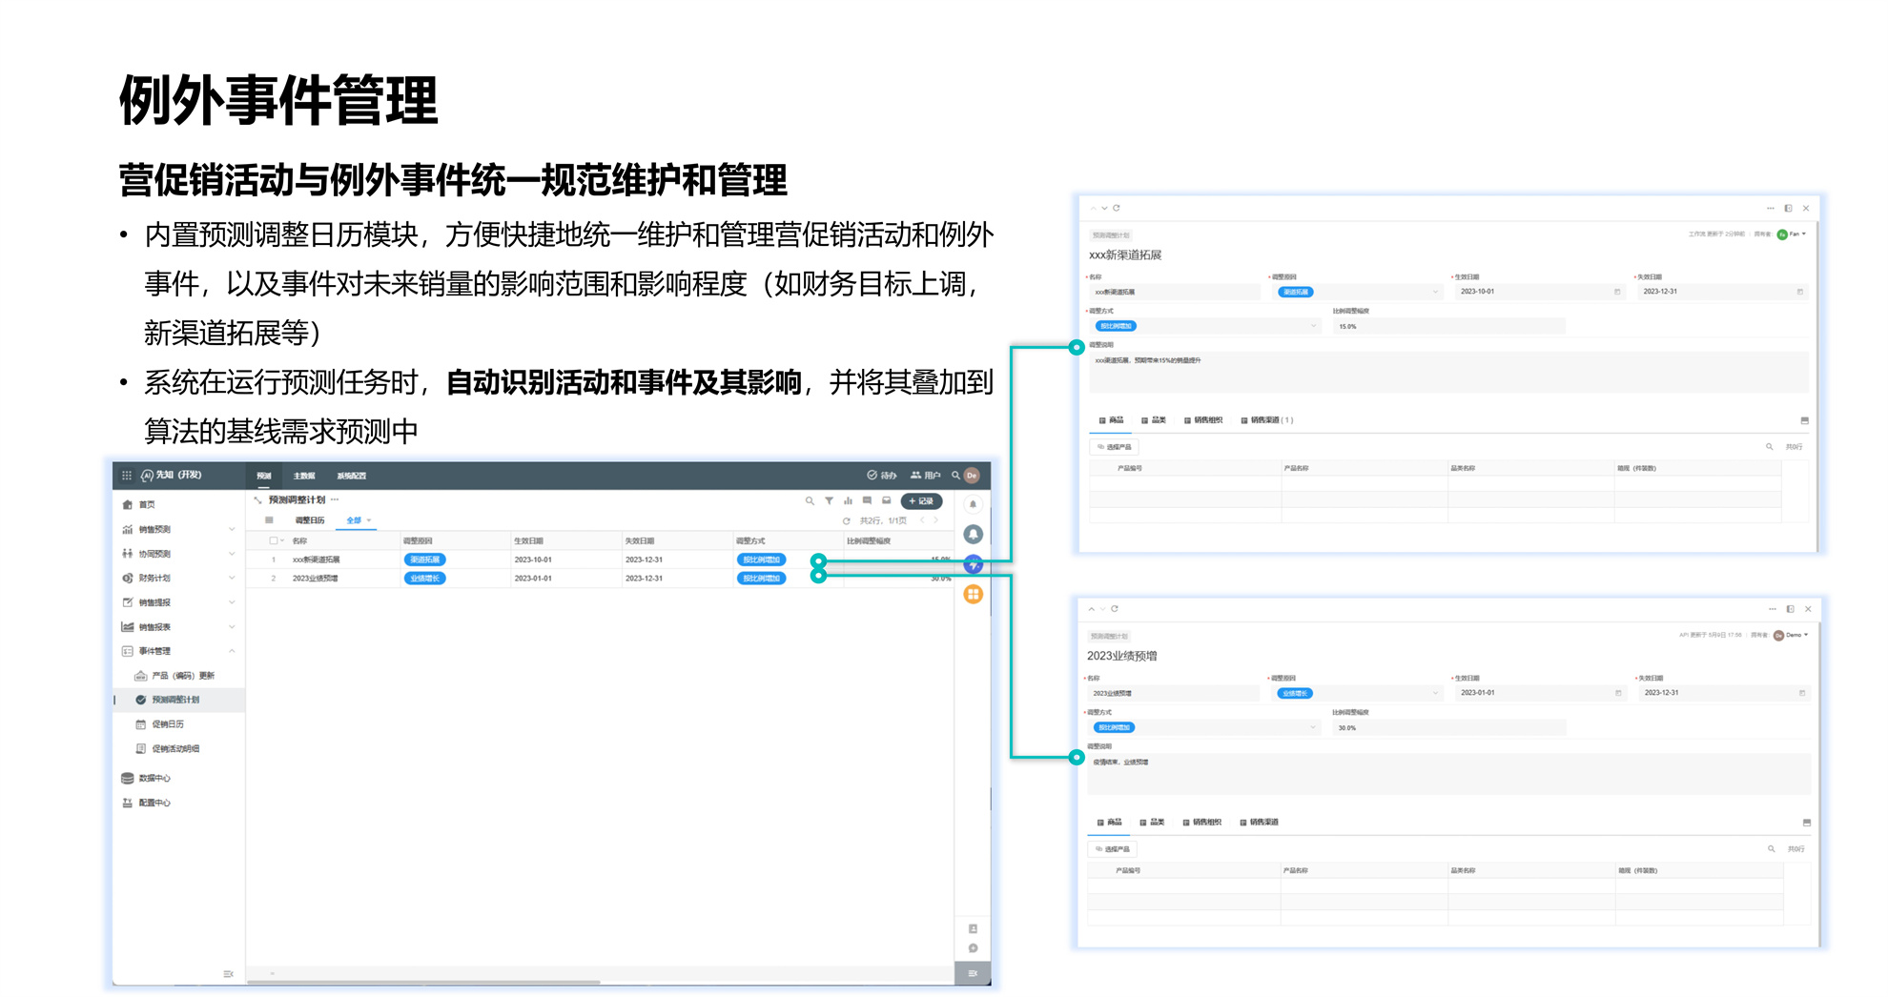Switch to the 系统配置 top tab
1888x997 pixels.
coord(351,476)
